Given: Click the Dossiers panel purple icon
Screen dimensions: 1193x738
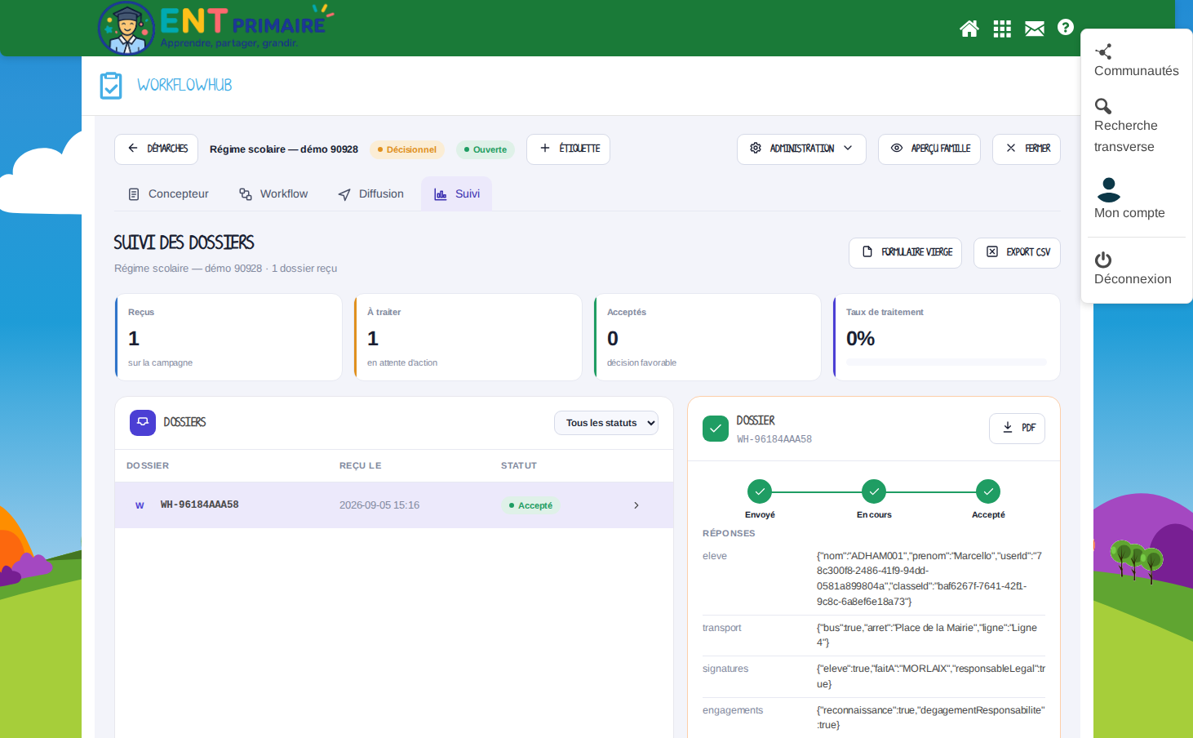Looking at the screenshot, I should pyautogui.click(x=143, y=423).
